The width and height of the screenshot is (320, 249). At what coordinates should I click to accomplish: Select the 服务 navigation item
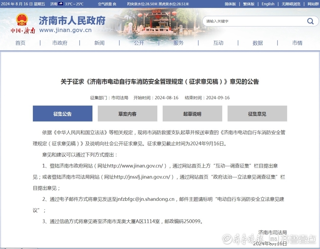(179, 43)
